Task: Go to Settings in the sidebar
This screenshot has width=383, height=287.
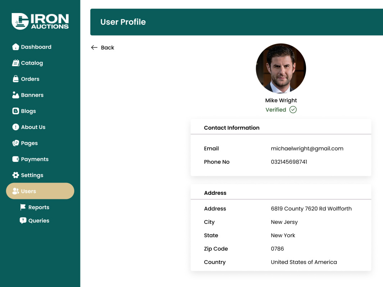Action: click(x=28, y=175)
